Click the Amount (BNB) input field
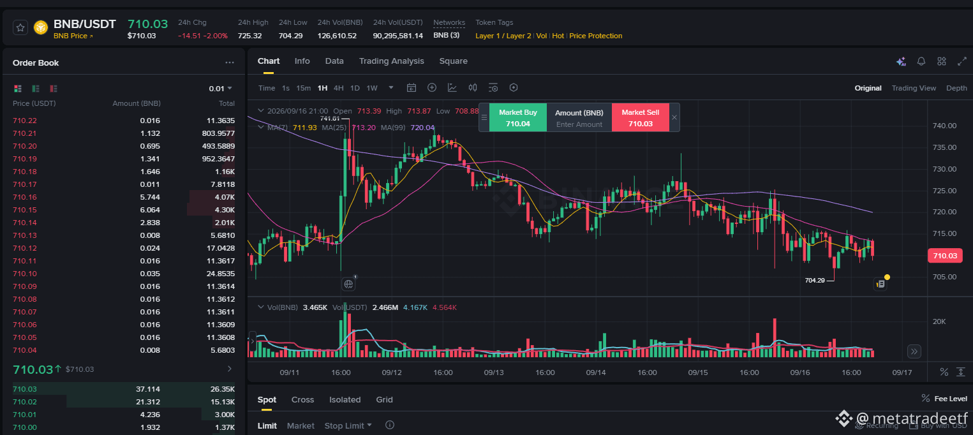 [x=579, y=124]
